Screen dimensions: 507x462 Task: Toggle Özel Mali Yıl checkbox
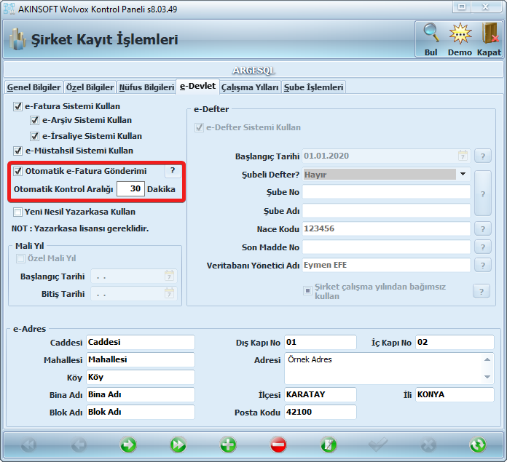click(x=20, y=258)
